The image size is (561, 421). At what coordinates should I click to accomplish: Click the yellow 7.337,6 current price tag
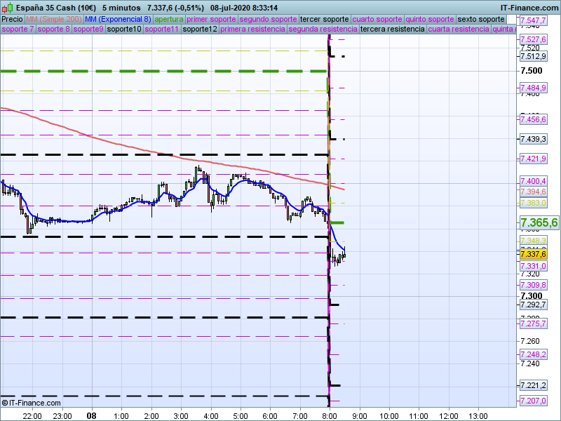tap(533, 254)
